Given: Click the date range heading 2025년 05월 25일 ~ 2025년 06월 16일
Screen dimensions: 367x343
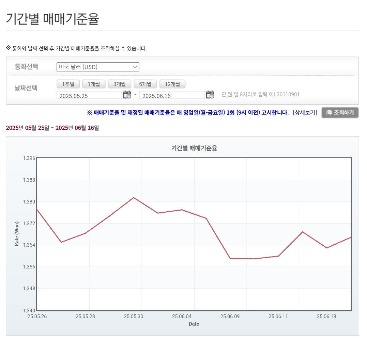Looking at the screenshot, I should pyautogui.click(x=52, y=128).
